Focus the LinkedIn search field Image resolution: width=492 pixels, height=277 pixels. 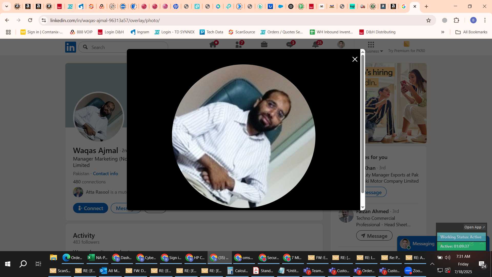tap(123, 47)
